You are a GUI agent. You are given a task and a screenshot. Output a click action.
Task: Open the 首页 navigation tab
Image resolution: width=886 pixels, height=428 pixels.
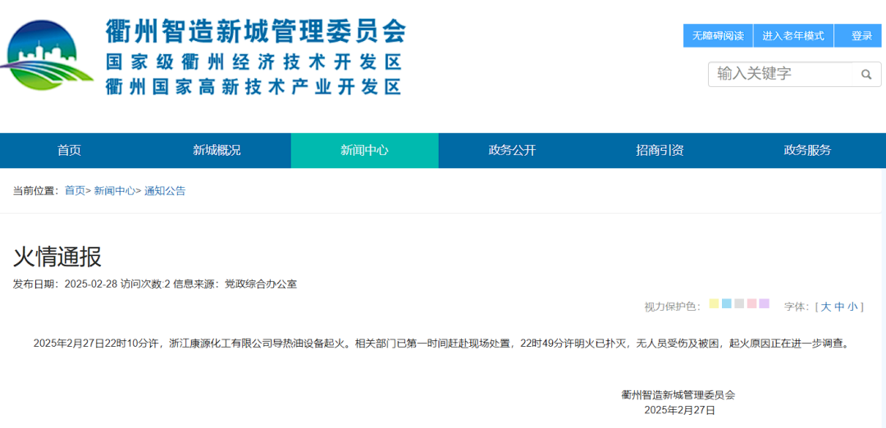pyautogui.click(x=70, y=150)
